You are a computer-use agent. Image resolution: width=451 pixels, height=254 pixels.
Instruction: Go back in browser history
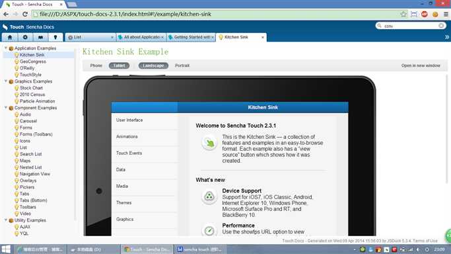6,14
